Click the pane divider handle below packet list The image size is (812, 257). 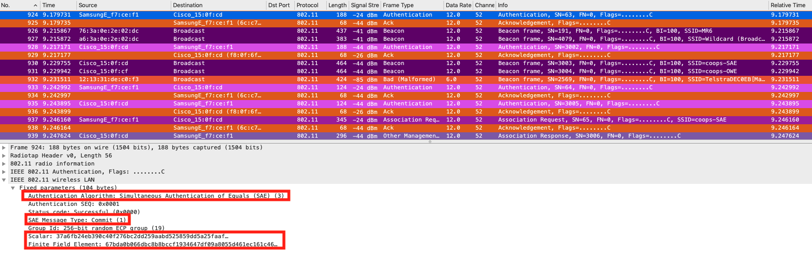[x=430, y=142]
